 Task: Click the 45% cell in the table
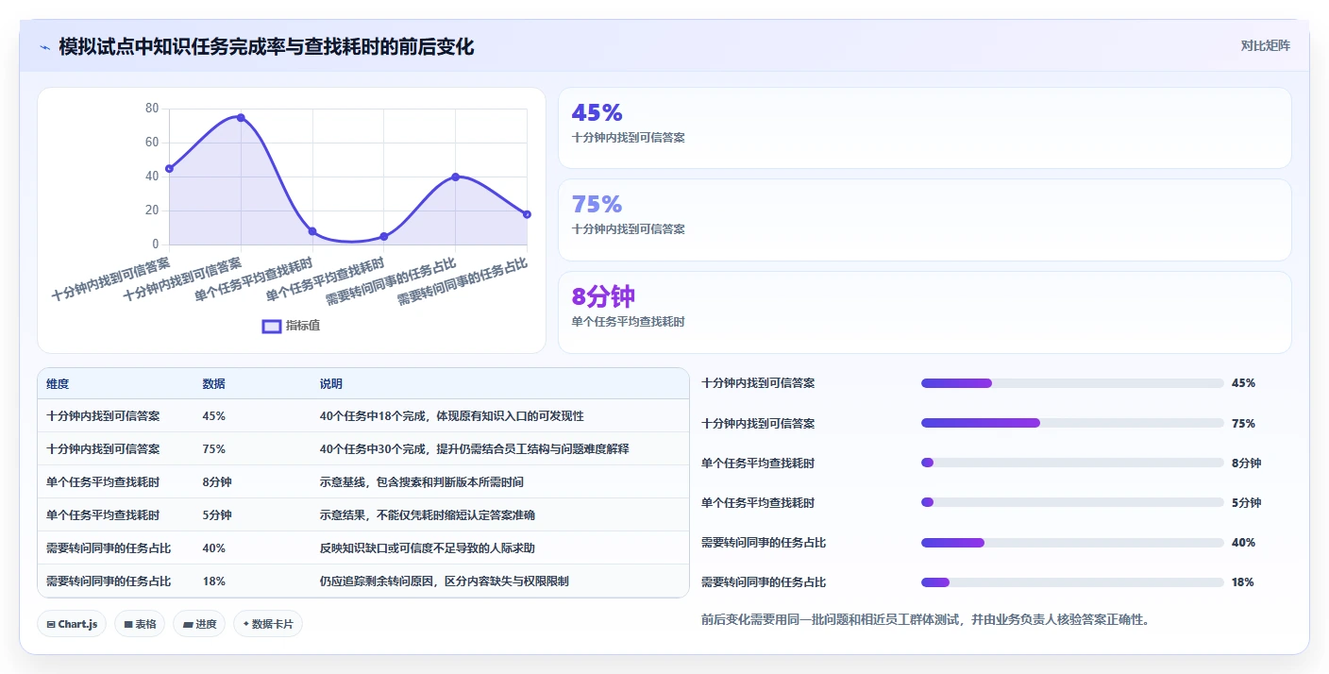(x=213, y=416)
